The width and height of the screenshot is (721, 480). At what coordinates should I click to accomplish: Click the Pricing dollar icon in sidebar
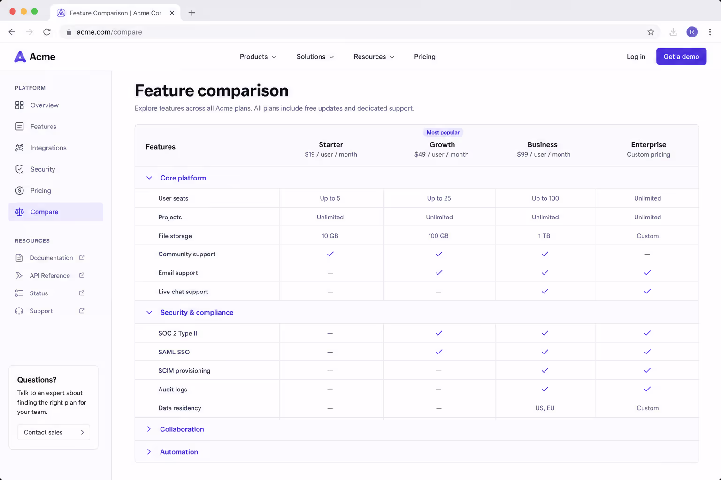tap(19, 190)
